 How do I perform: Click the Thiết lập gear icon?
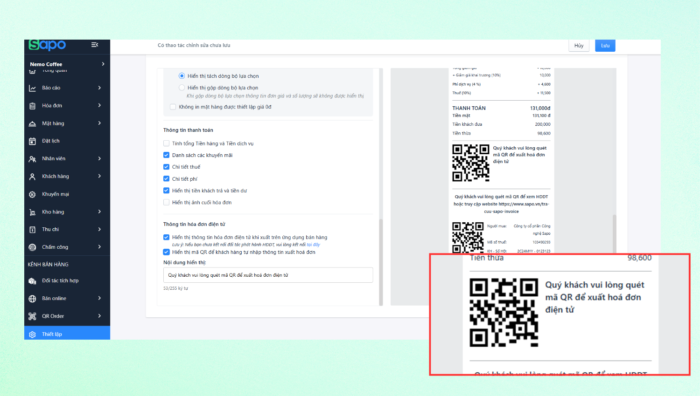pos(32,335)
